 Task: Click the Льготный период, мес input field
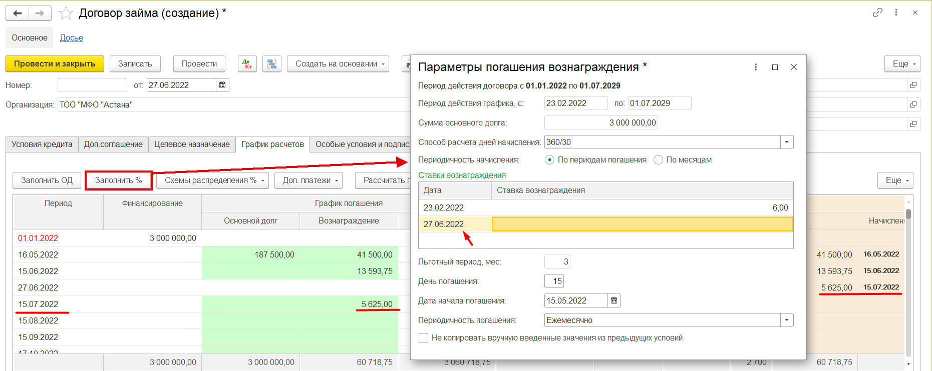(557, 261)
